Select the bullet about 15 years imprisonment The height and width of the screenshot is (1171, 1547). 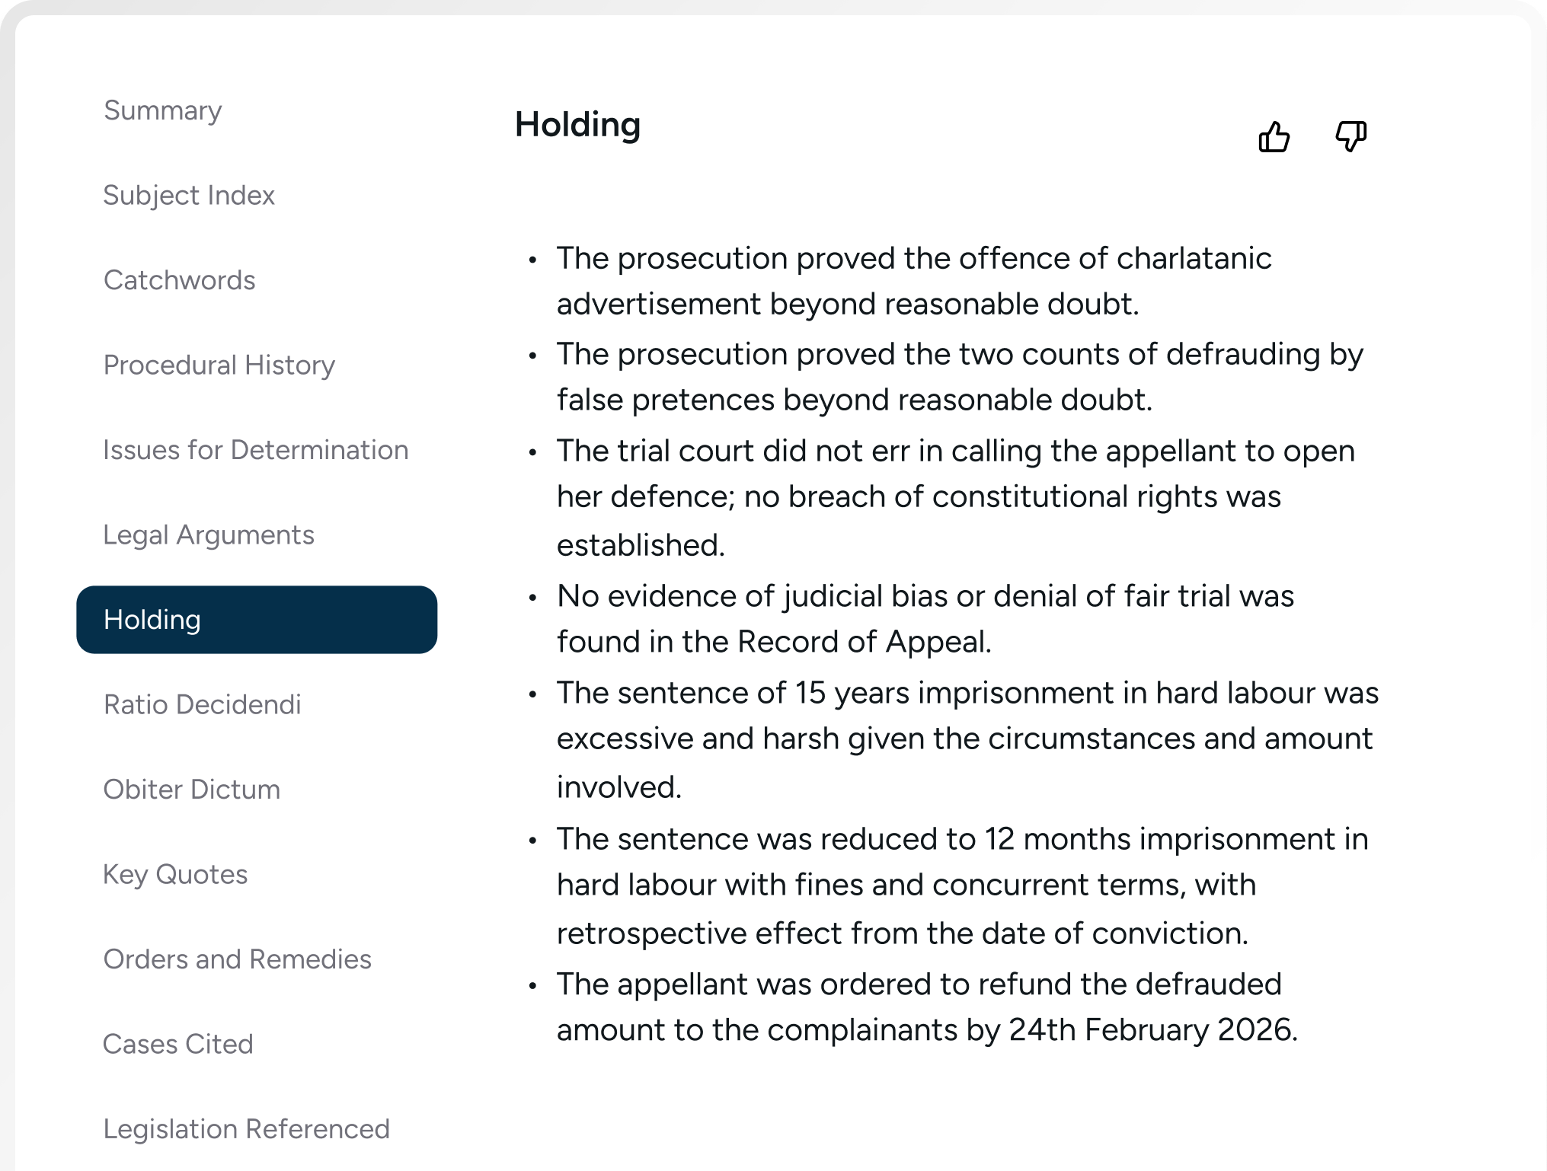967,739
